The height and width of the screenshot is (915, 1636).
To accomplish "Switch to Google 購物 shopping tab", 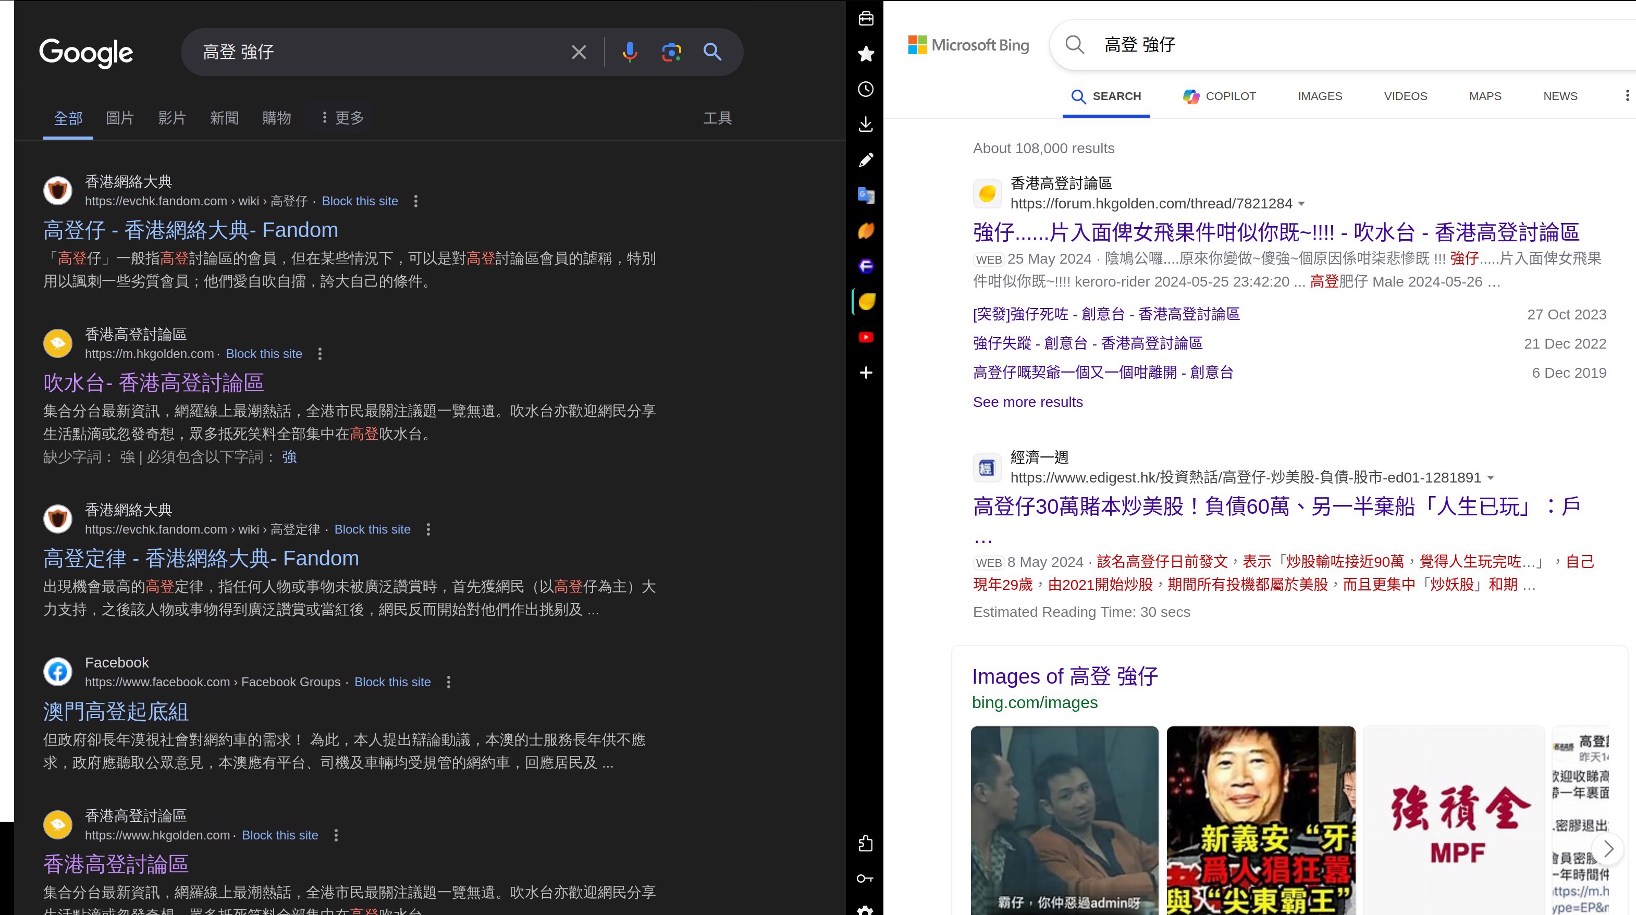I will (276, 118).
